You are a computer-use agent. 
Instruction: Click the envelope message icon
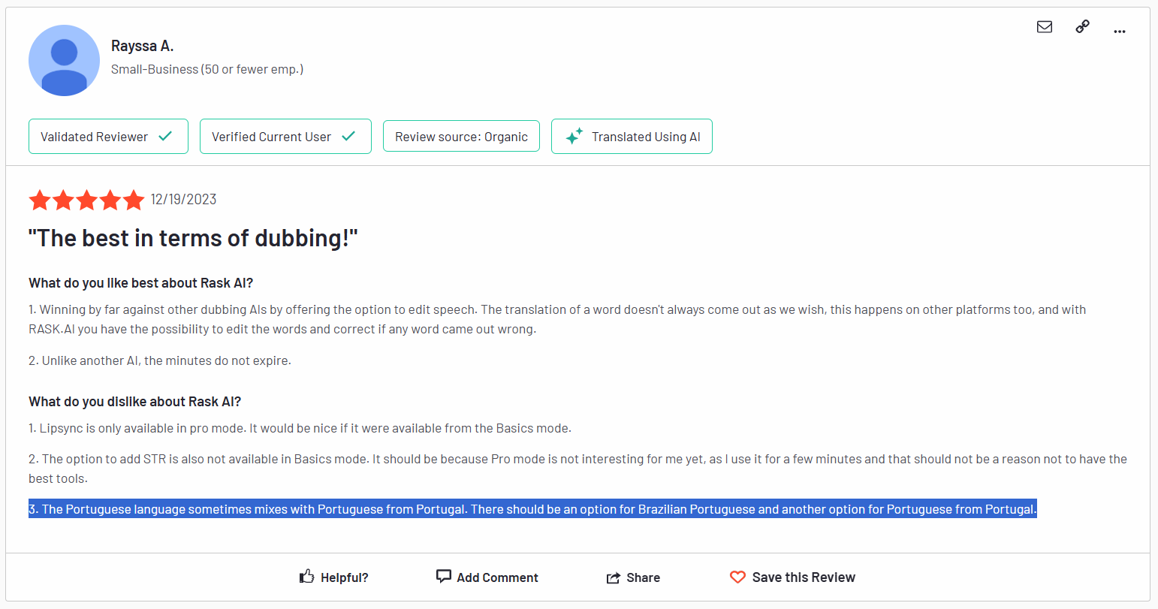pyautogui.click(x=1044, y=27)
